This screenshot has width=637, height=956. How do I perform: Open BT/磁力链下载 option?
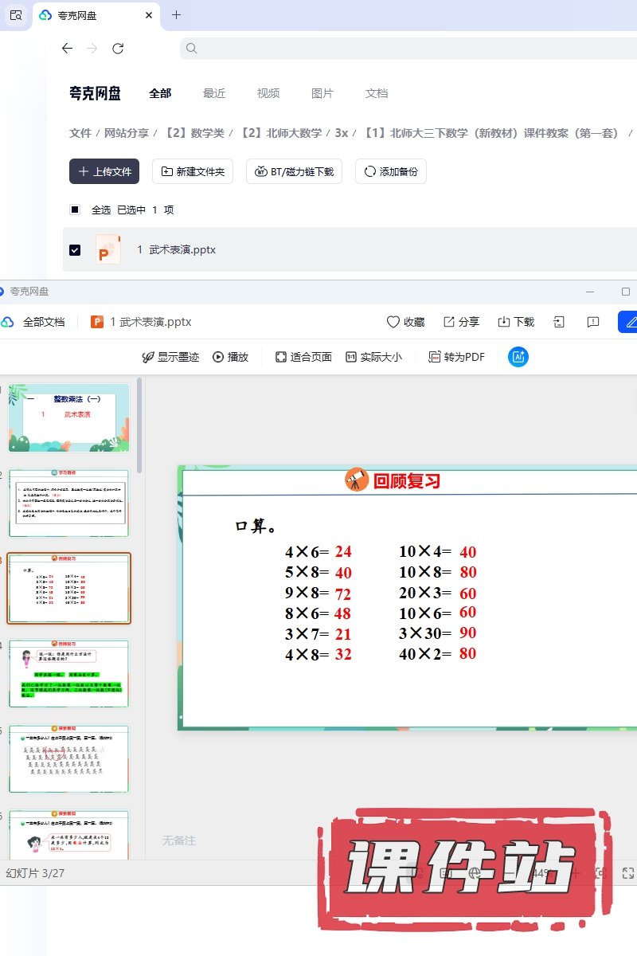(294, 171)
